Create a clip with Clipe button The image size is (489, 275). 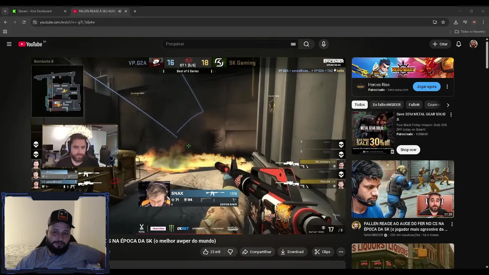point(322,252)
